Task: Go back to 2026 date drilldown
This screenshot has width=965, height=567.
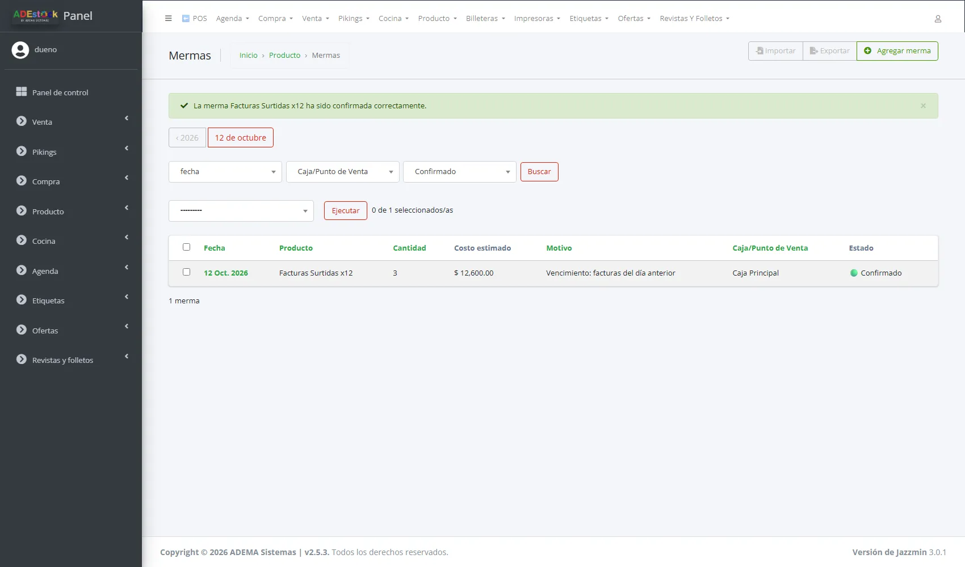Action: click(x=187, y=138)
